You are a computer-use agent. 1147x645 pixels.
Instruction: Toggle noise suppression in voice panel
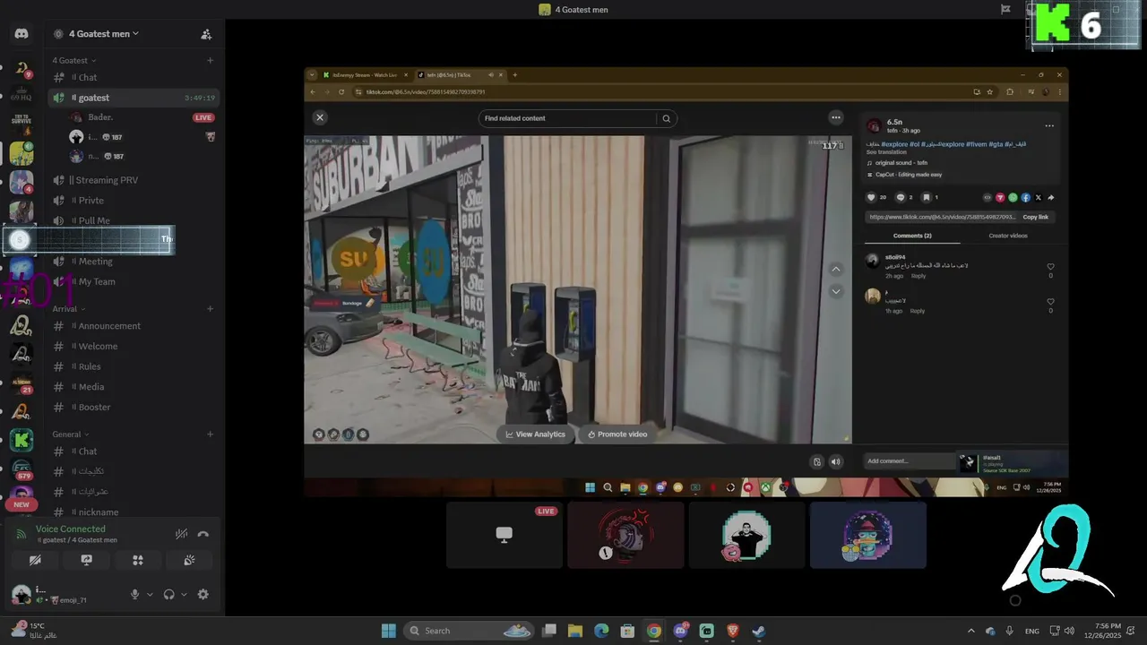click(x=181, y=534)
